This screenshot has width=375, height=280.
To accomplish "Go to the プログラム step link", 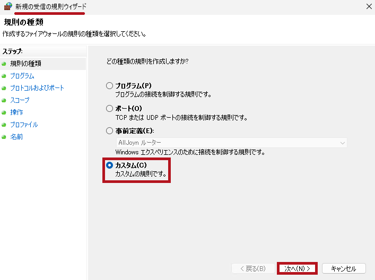I will pos(22,76).
